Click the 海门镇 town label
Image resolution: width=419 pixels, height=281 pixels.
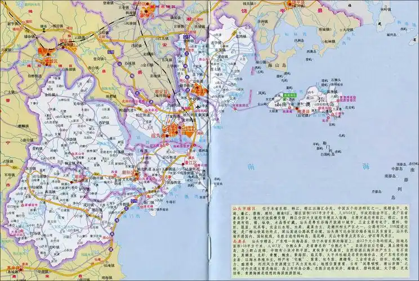[x=149, y=203]
